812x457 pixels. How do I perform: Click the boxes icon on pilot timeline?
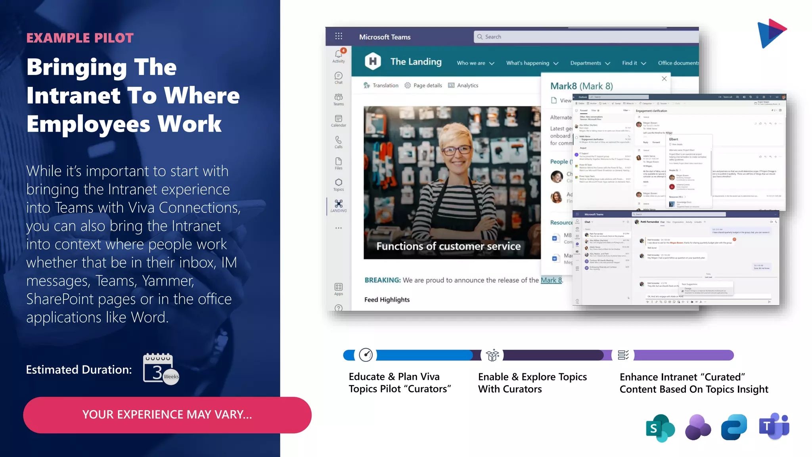(x=492, y=355)
